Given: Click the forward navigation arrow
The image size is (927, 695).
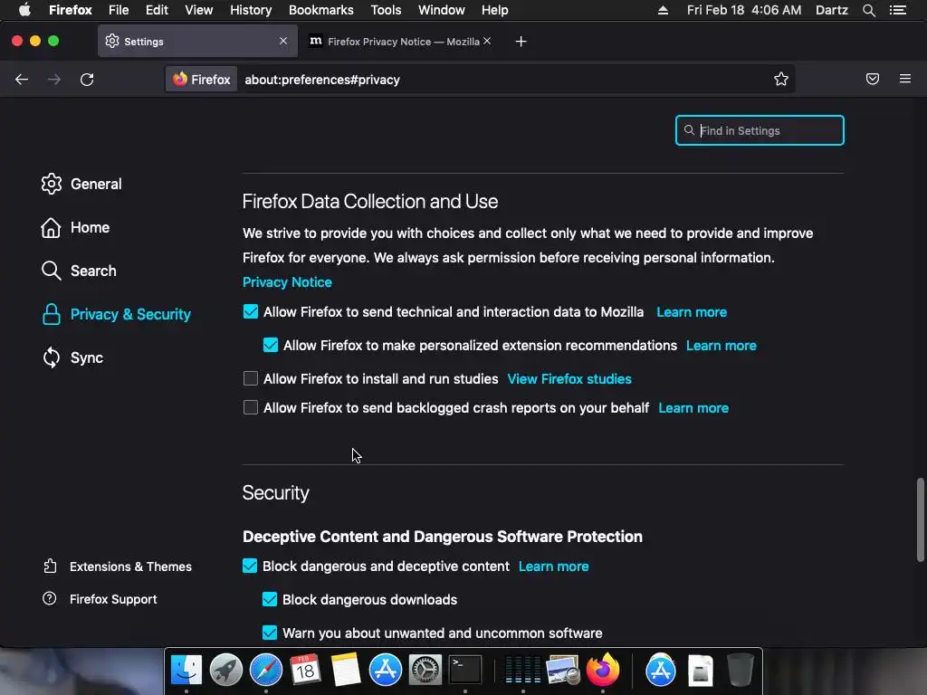Looking at the screenshot, I should (53, 80).
